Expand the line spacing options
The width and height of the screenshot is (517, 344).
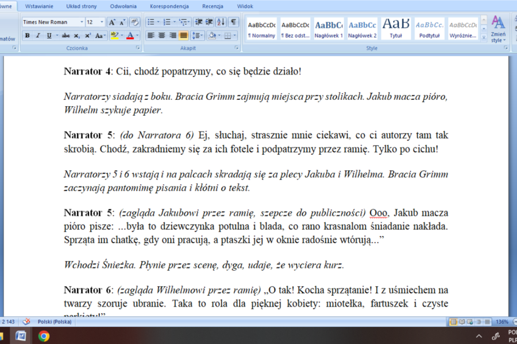click(x=197, y=36)
